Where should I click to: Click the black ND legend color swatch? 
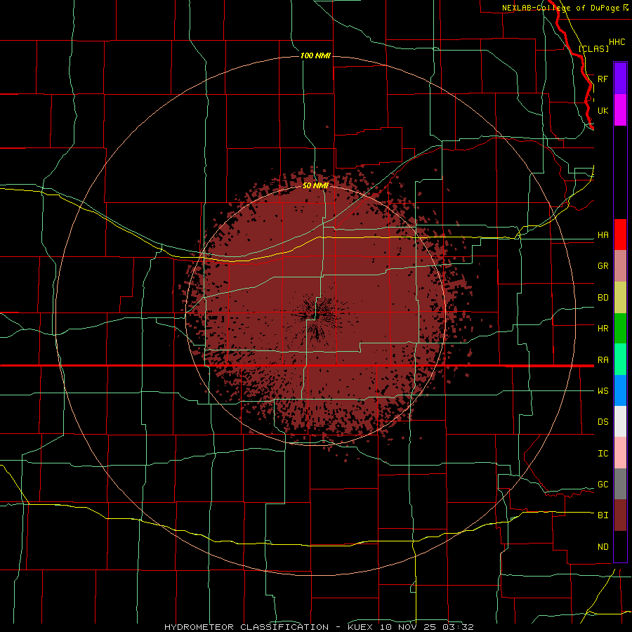pyautogui.click(x=620, y=546)
